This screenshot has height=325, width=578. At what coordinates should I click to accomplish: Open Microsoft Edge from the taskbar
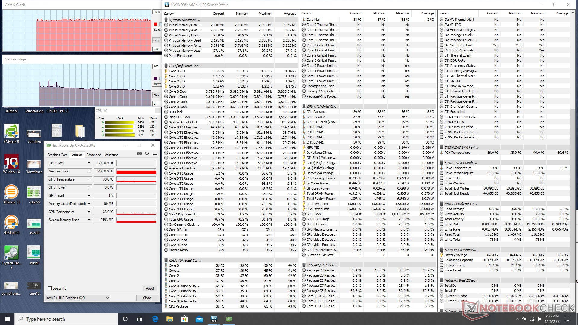point(155,319)
